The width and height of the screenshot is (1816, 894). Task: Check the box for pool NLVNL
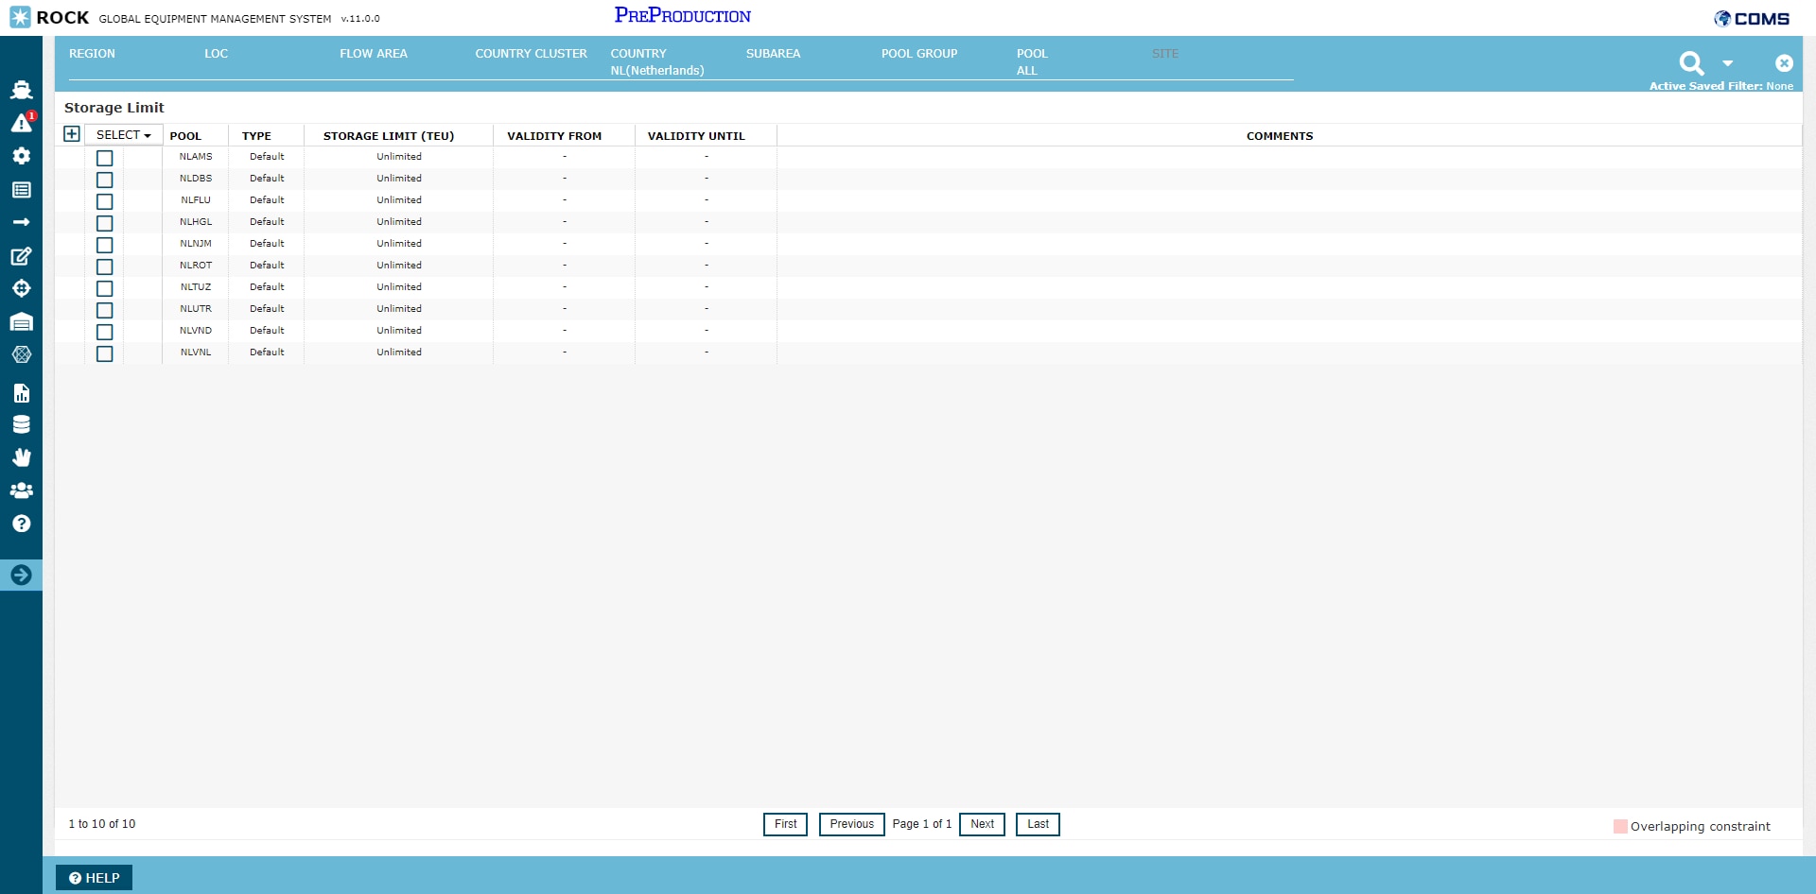pos(105,353)
